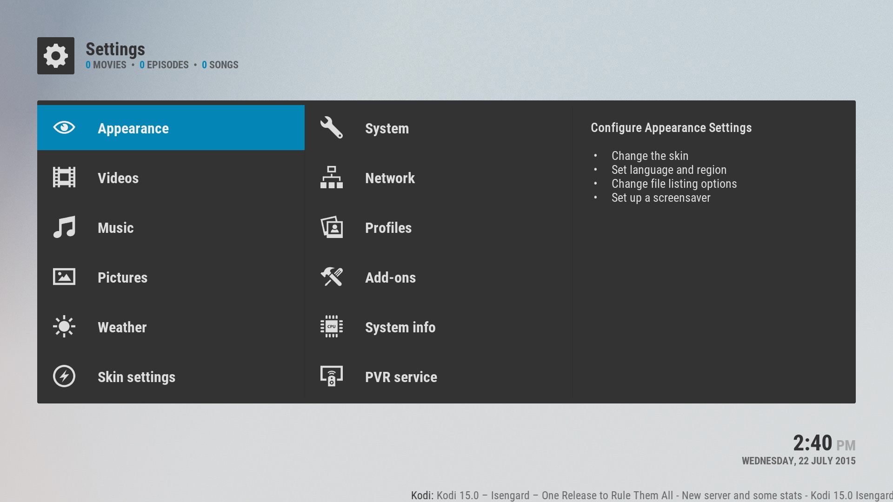
Task: Click the PVR service remote icon
Action: point(332,376)
